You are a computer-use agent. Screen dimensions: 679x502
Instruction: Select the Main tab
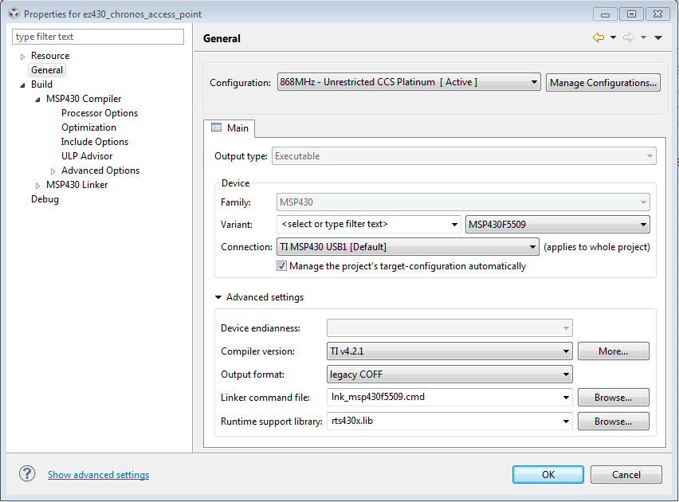pyautogui.click(x=230, y=128)
